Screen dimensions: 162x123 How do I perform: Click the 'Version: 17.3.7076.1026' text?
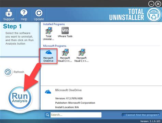tap(69, 98)
